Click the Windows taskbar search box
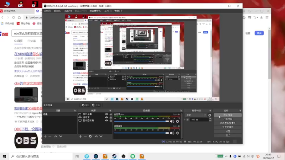The image size is (285, 160). click(41, 156)
